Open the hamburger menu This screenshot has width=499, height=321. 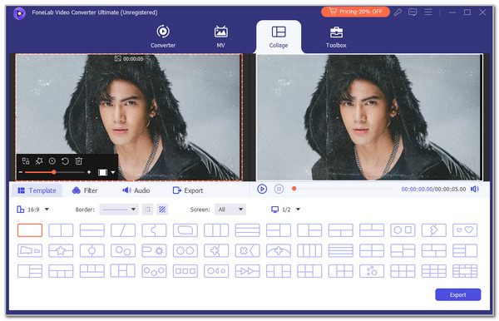click(428, 12)
